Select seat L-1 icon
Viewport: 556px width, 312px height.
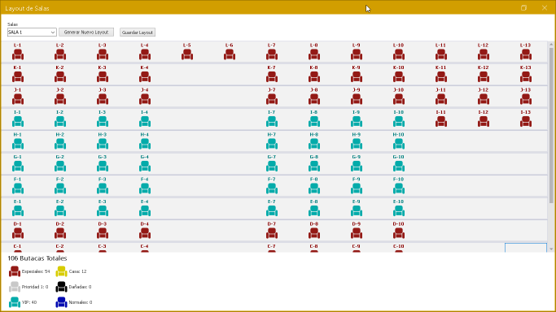18,54
